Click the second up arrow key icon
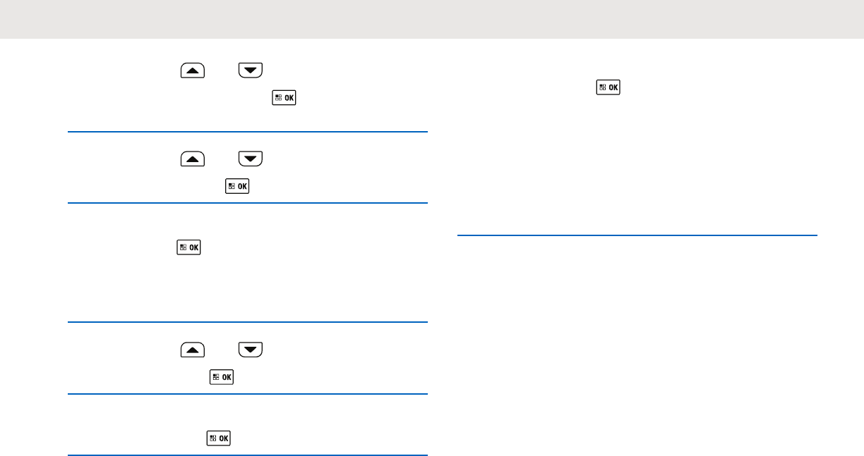 (193, 159)
